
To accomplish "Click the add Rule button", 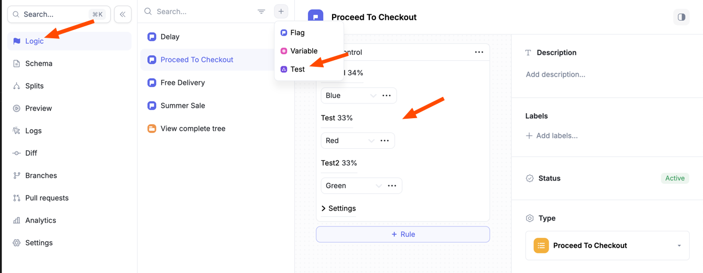I will coord(403,234).
